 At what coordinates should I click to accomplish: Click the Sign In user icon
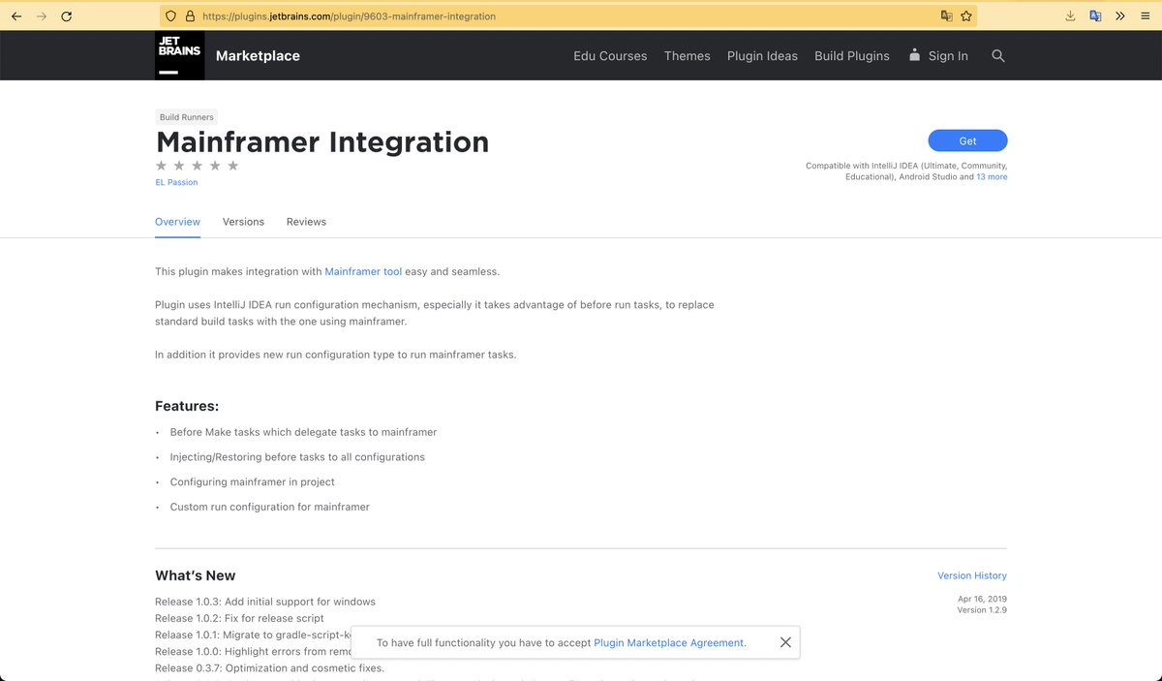[914, 55]
